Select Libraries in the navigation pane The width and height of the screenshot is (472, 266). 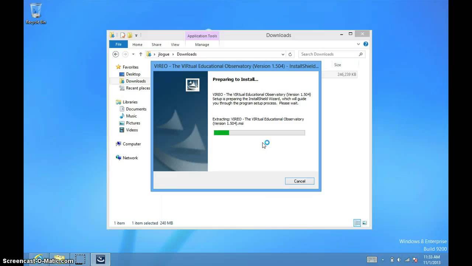tap(126, 102)
